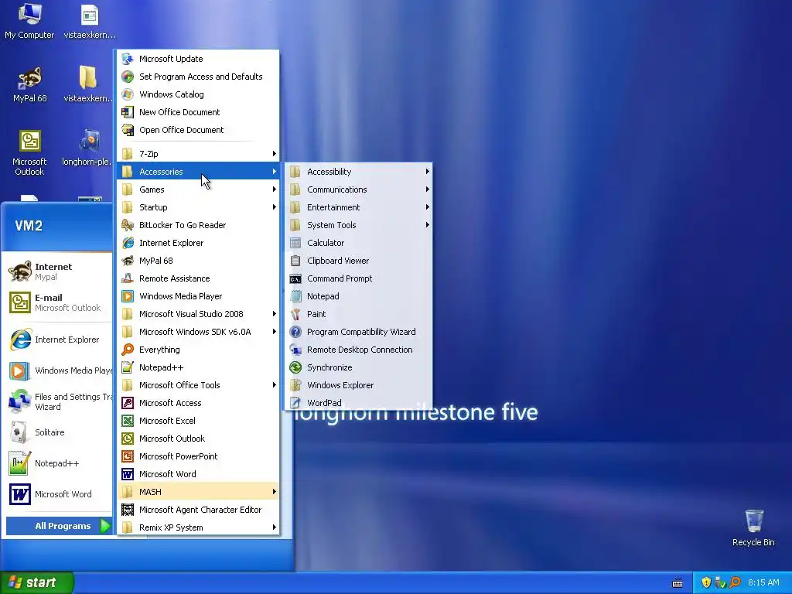Launch Microsoft Outlook from All Programs
This screenshot has width=792, height=594.
click(198, 439)
